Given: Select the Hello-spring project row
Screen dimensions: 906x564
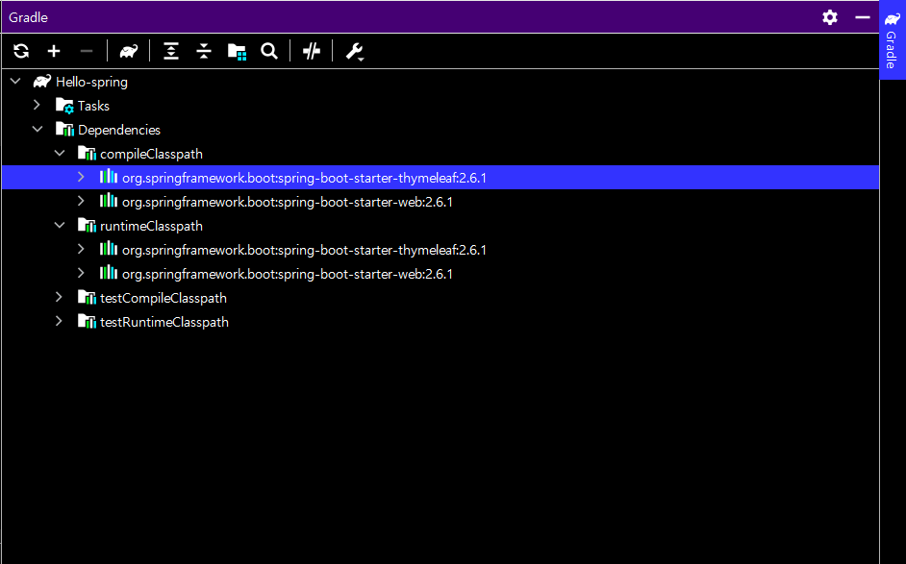Looking at the screenshot, I should tap(440, 82).
